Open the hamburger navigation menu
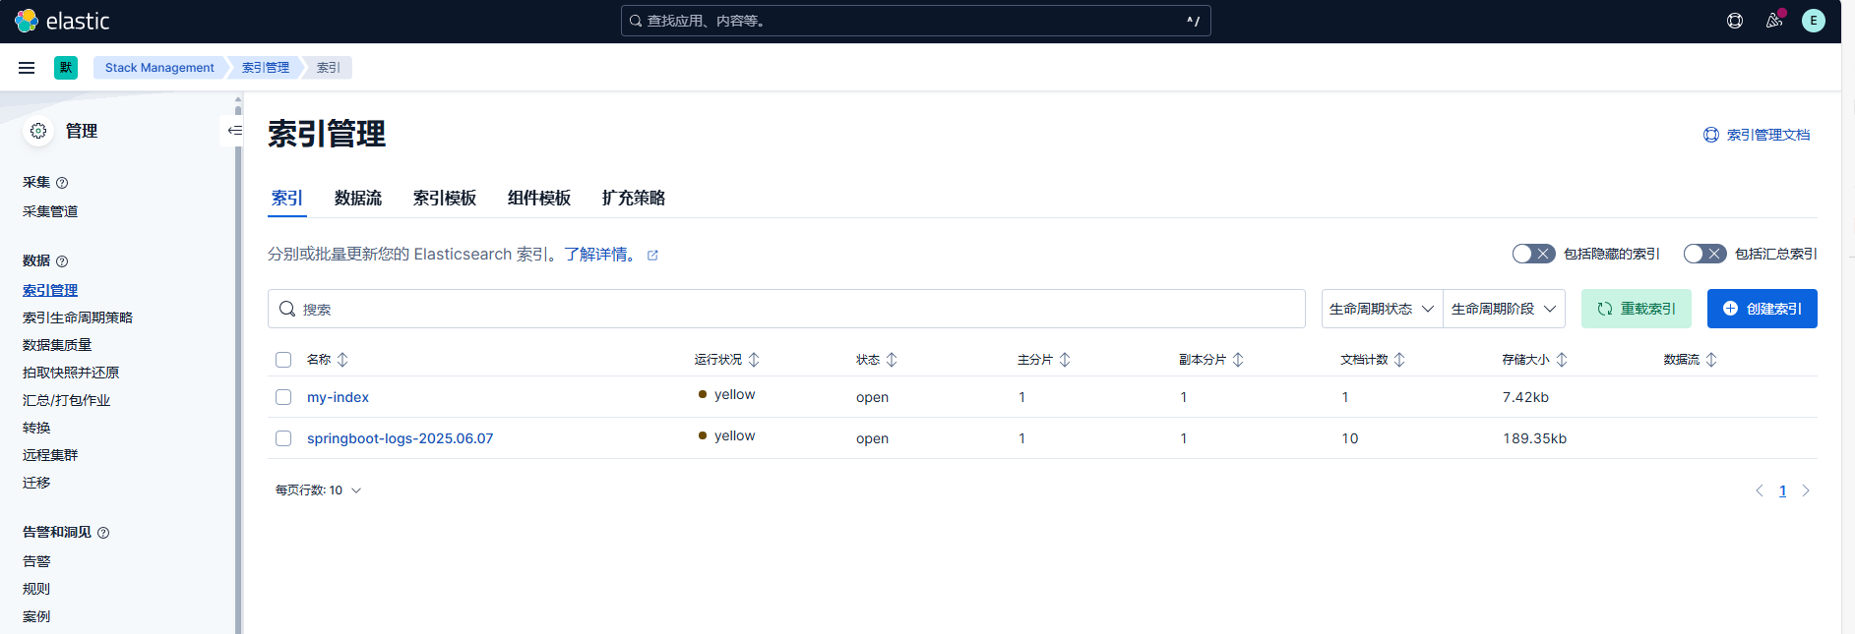The image size is (1855, 634). coord(27,68)
